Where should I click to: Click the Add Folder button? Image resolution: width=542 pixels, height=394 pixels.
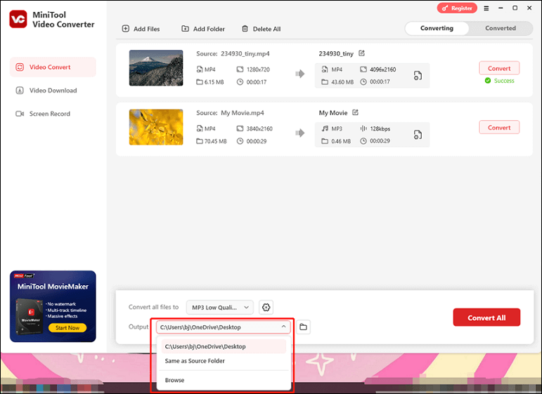203,29
